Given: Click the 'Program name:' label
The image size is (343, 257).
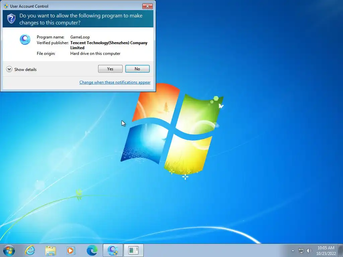Looking at the screenshot, I should pos(51,37).
